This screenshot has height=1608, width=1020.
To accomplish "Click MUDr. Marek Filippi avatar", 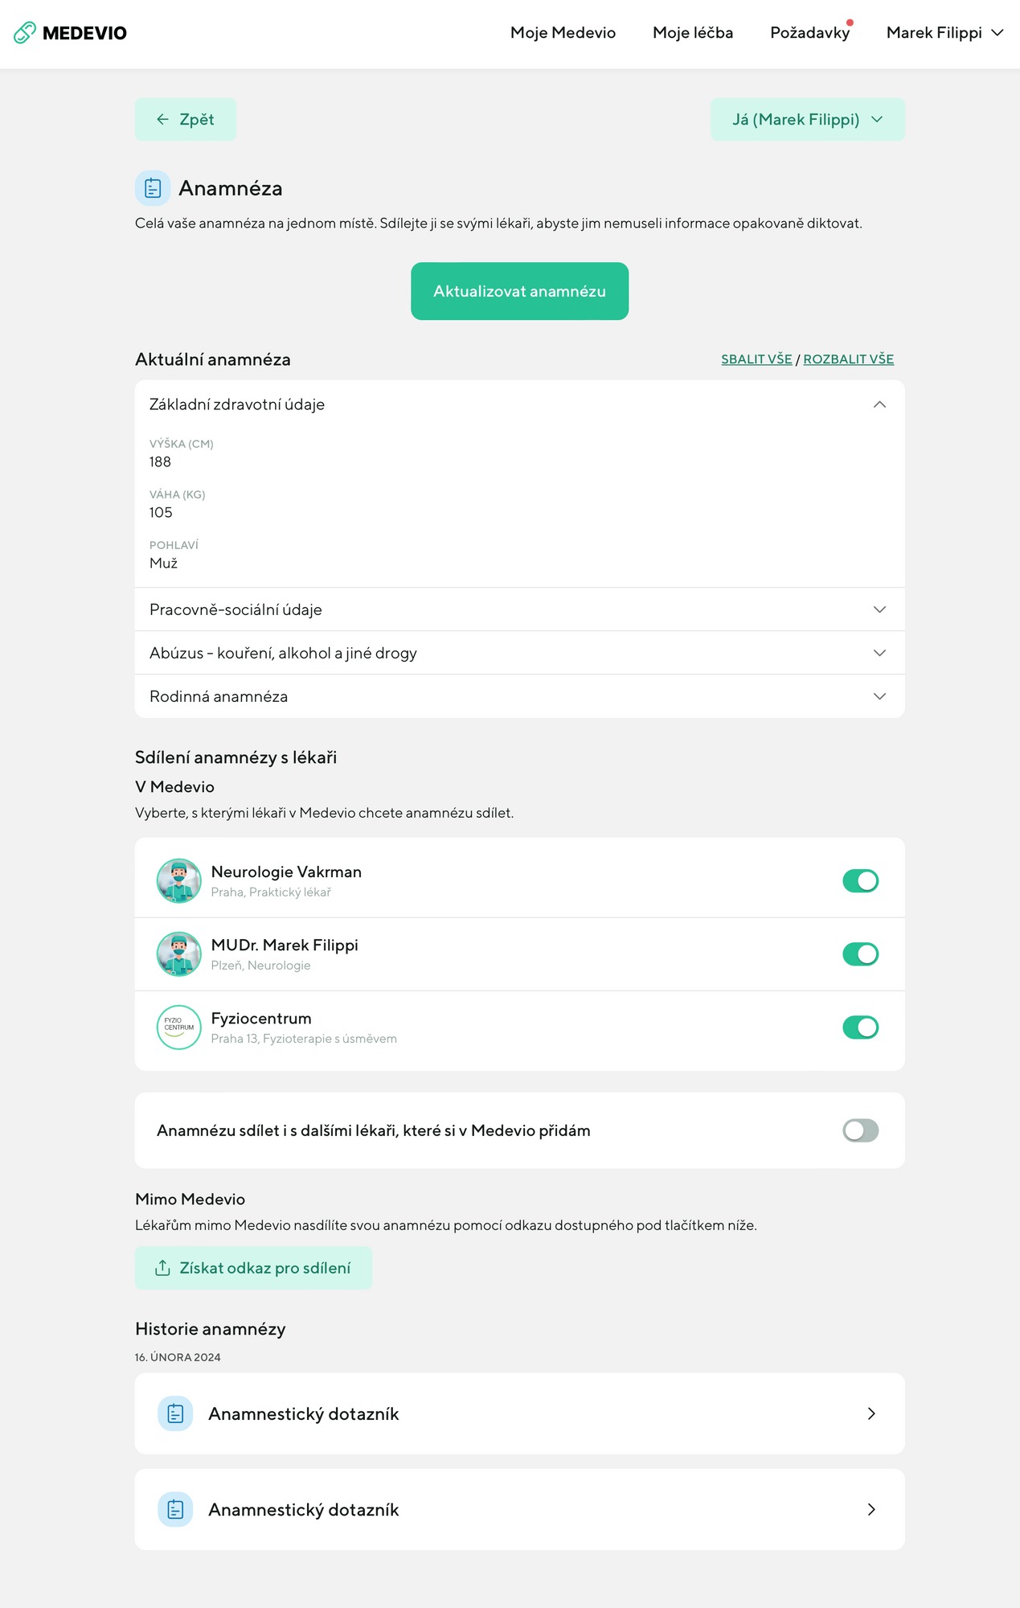I will coord(179,954).
